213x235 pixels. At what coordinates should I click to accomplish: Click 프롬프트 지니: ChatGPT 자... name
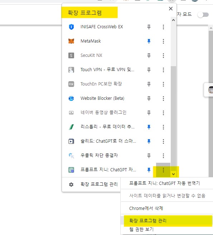pos(108,170)
